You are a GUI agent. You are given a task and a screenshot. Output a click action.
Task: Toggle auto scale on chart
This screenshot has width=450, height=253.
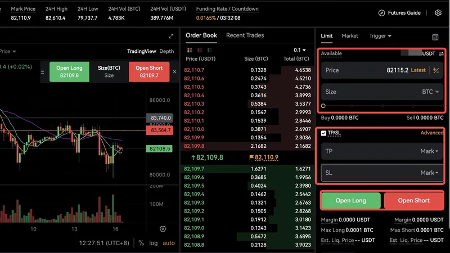click(169, 243)
